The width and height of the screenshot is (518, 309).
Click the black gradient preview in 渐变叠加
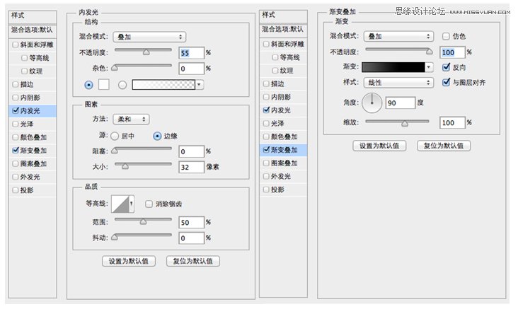[x=393, y=67]
